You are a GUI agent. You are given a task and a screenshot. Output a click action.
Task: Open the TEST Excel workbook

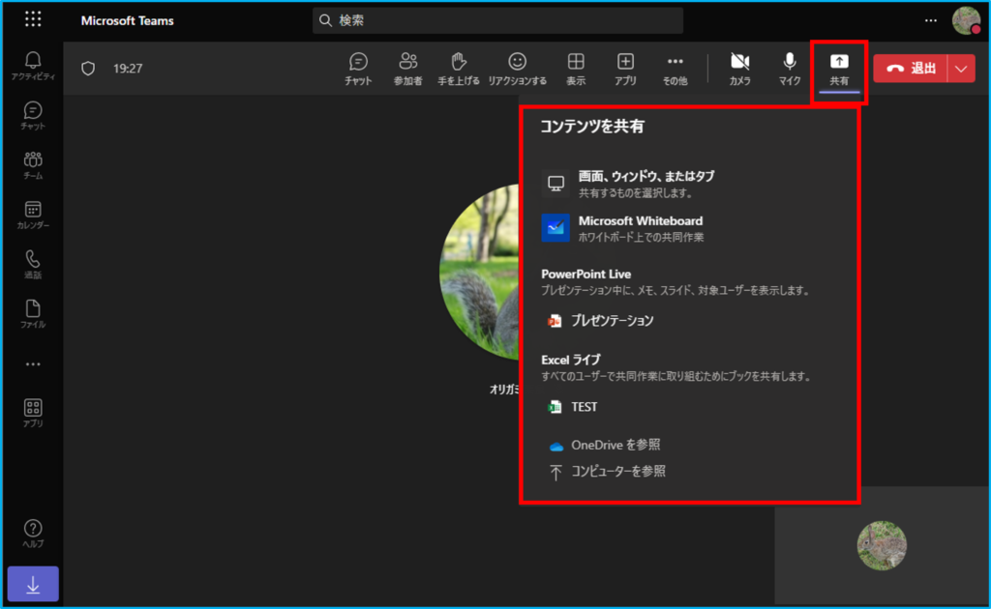coord(584,407)
